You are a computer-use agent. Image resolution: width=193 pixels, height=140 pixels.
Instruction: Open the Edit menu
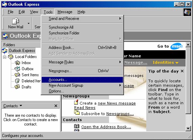pyautogui.click(x=22, y=12)
